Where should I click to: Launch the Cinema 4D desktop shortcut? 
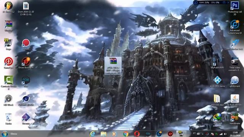tap(26, 100)
